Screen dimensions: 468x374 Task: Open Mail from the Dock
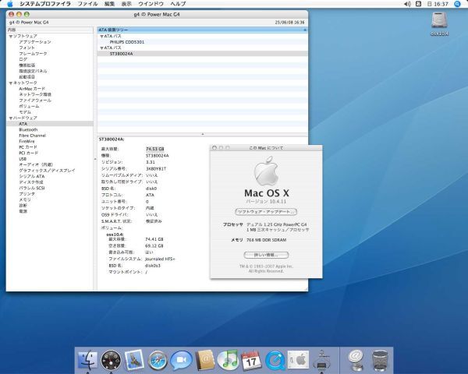coord(135,360)
